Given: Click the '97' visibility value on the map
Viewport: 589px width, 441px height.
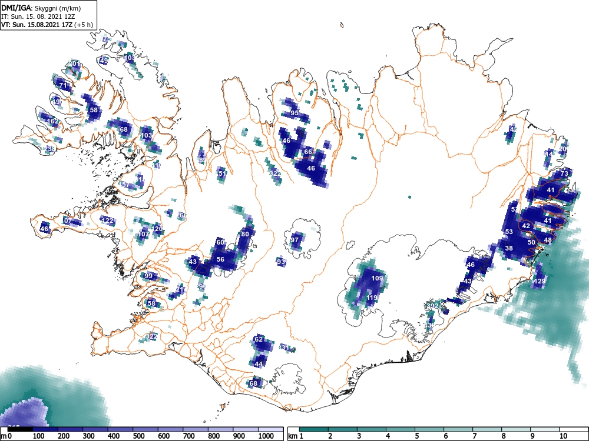Looking at the screenshot, I should (x=294, y=240).
